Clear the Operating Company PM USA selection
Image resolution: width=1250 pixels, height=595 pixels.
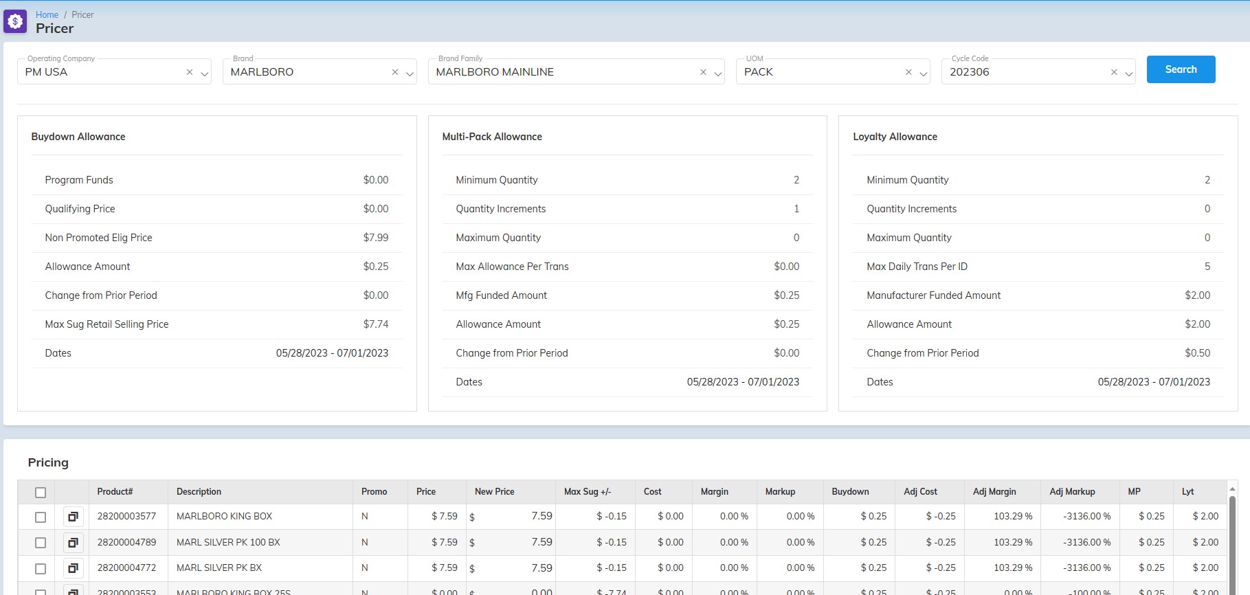pyautogui.click(x=190, y=72)
